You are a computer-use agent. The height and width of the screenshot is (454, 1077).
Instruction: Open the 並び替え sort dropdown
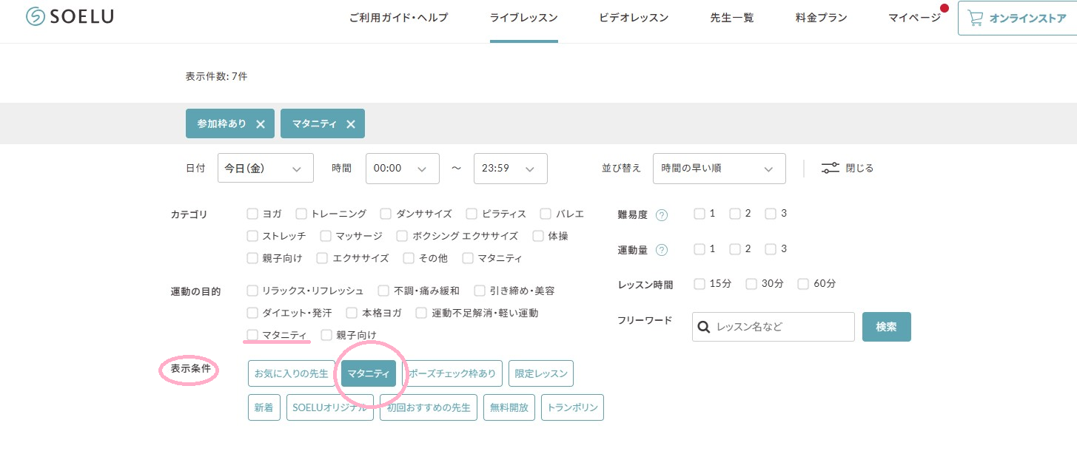pos(719,169)
